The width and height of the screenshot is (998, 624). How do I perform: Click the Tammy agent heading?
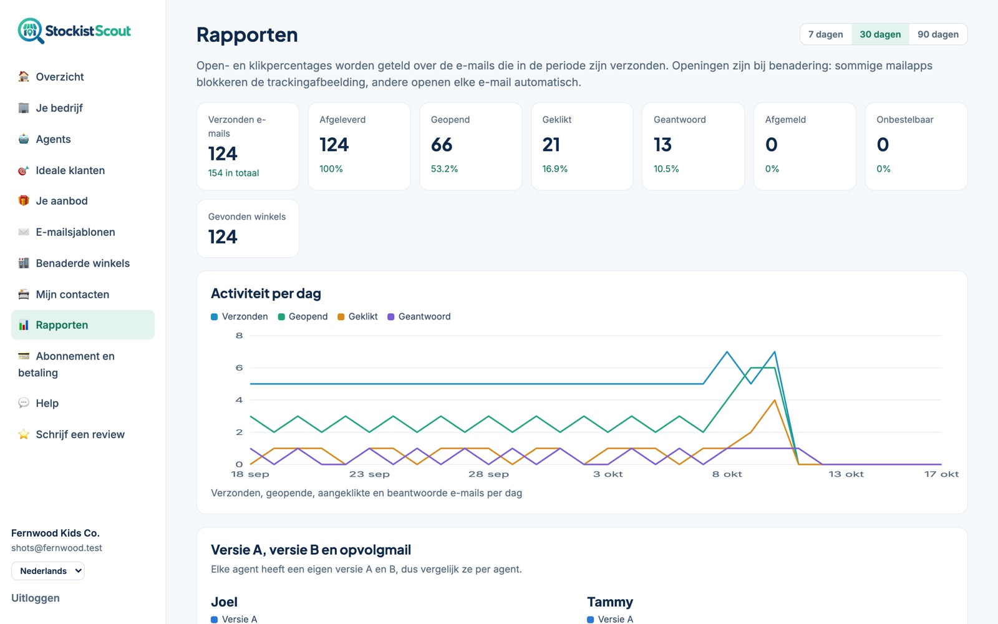pos(610,602)
